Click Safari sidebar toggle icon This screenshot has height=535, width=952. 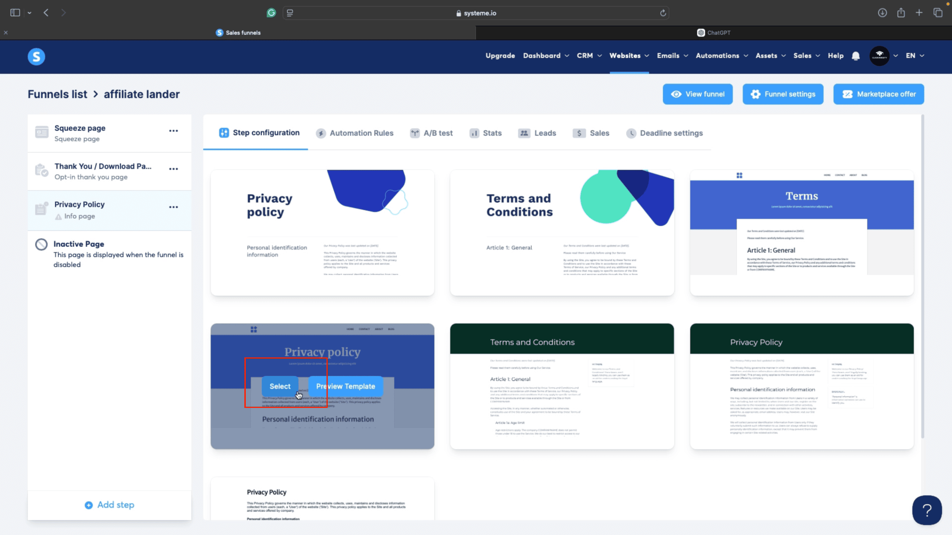pos(15,13)
